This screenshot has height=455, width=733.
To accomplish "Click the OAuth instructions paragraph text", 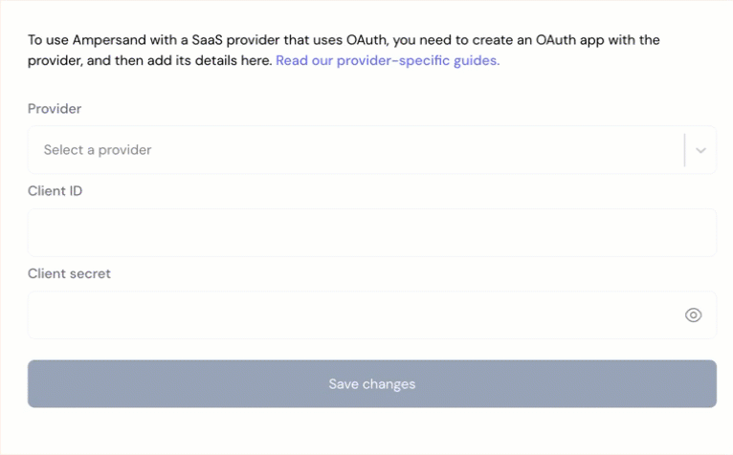I will point(344,50).
